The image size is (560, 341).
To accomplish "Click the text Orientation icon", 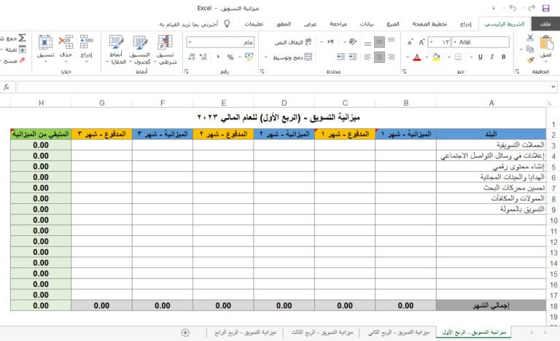I will point(353,42).
